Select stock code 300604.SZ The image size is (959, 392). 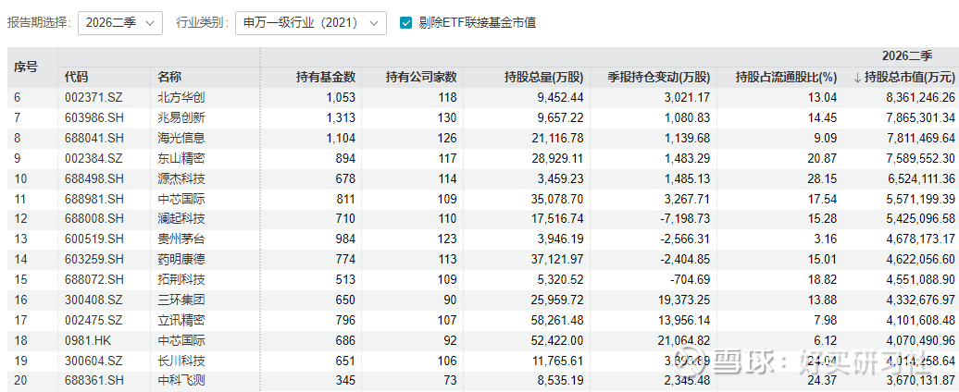click(93, 361)
